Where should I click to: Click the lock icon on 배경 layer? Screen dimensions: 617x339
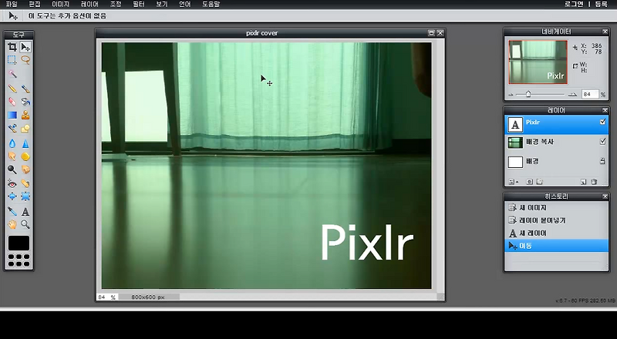pos(602,161)
